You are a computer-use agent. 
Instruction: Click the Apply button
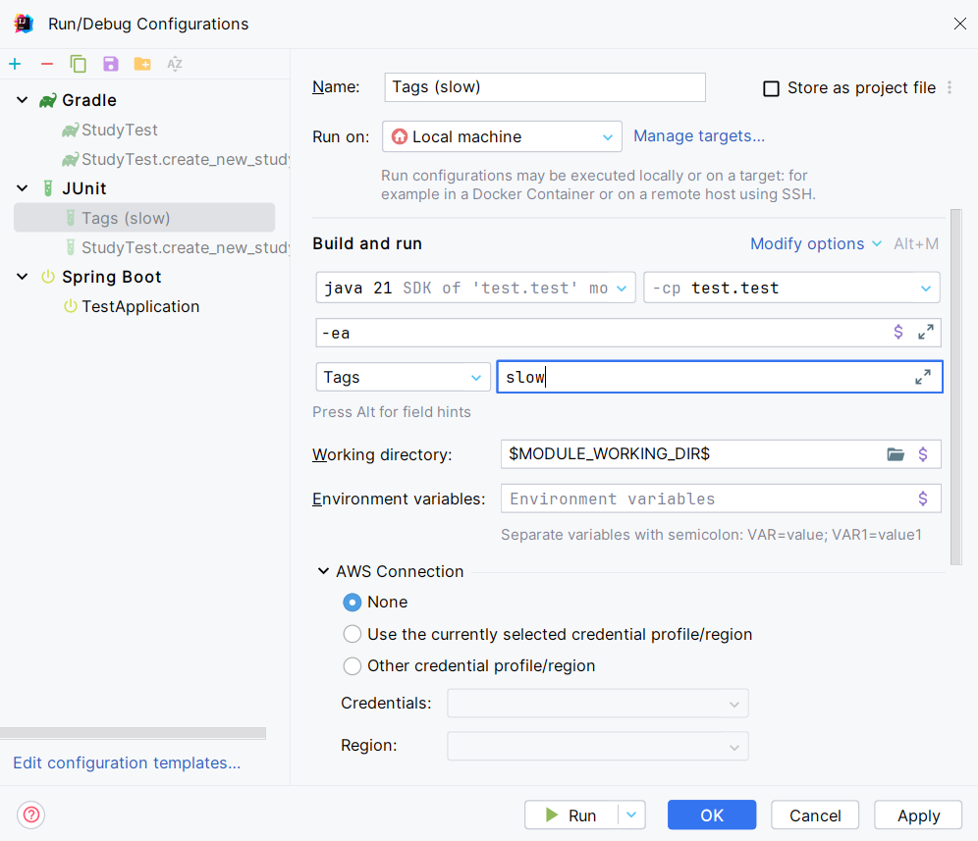(x=919, y=815)
